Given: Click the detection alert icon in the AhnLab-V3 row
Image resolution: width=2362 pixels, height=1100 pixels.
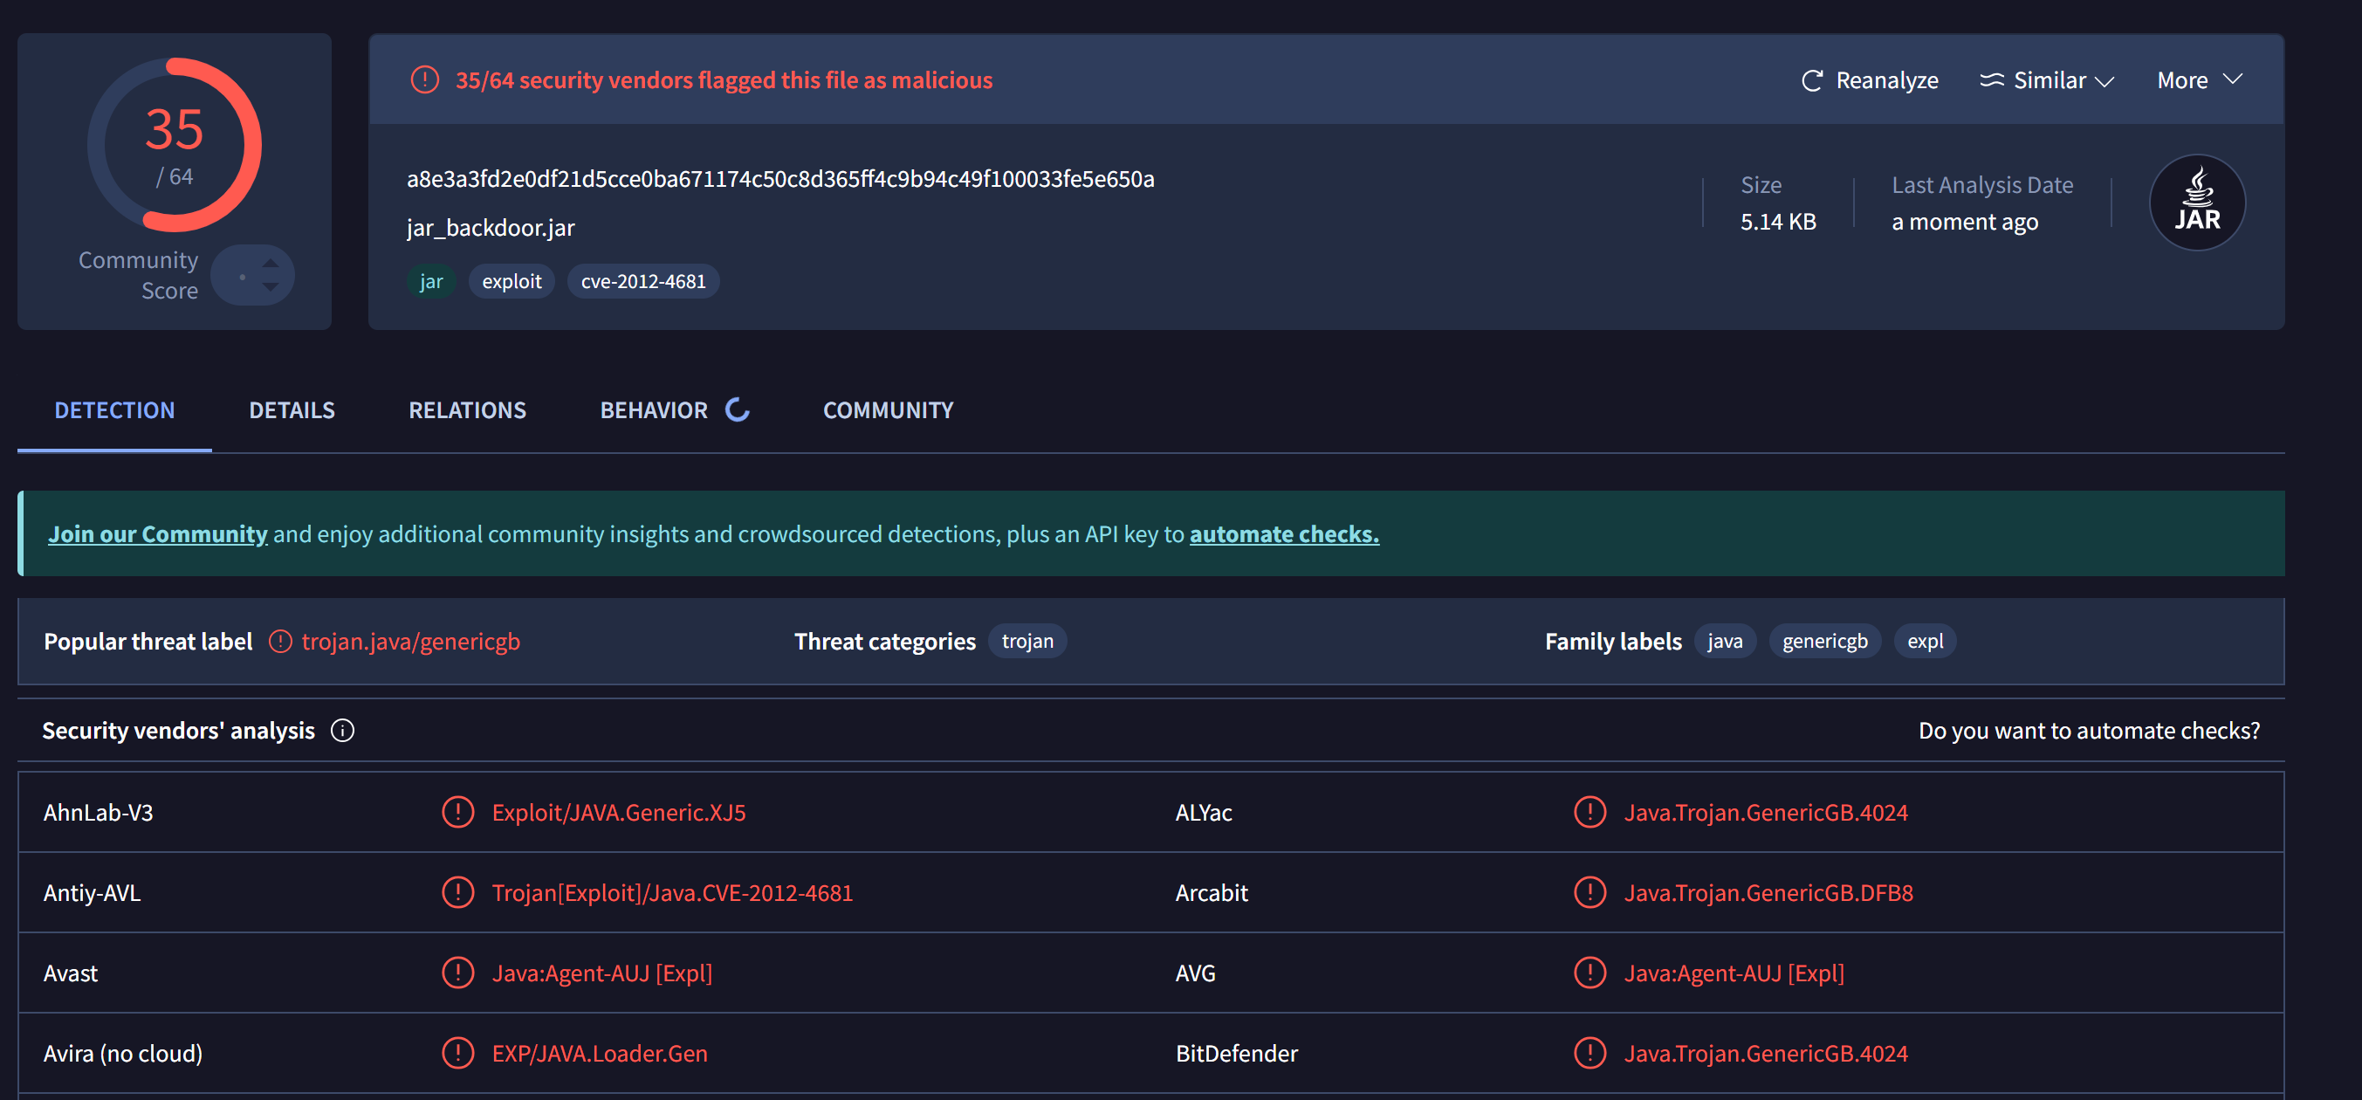Looking at the screenshot, I should point(457,812).
